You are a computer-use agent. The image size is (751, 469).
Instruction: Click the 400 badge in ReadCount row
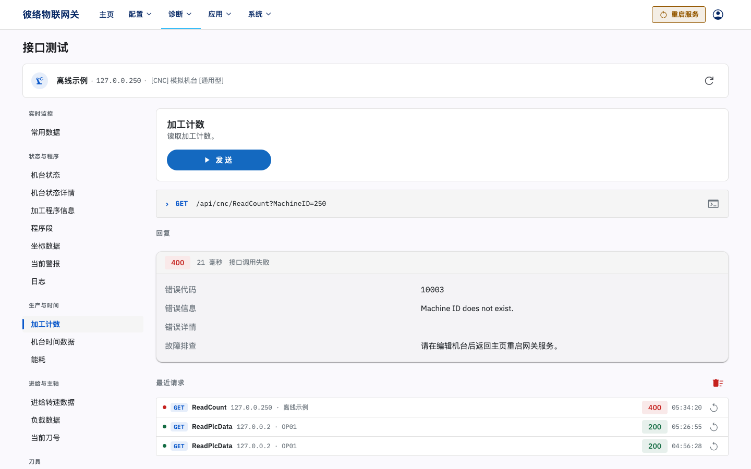pos(655,408)
